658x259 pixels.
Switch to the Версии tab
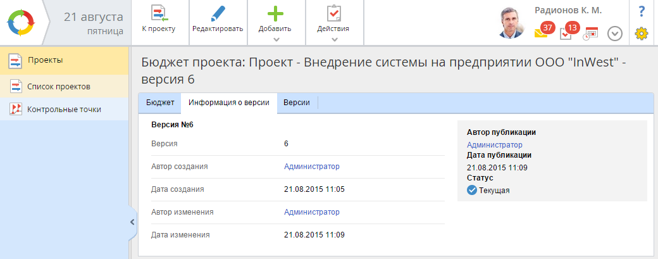[x=297, y=103]
